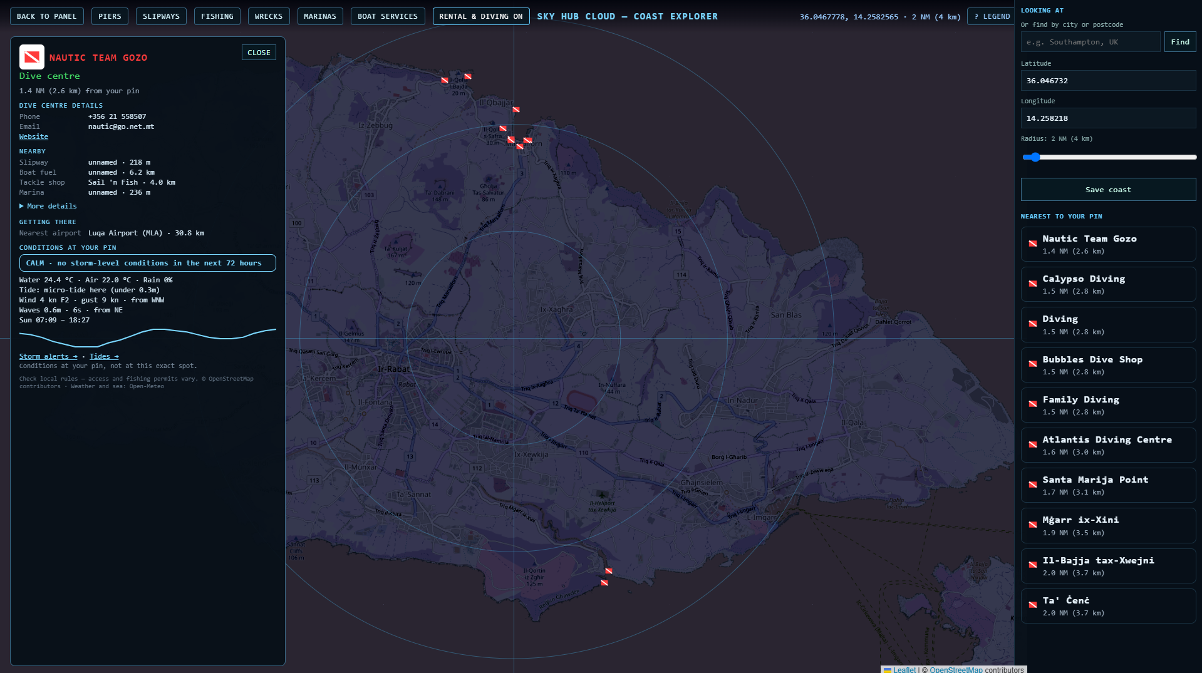Viewport: 1202px width, 673px height.
Task: Select the Diving entry in nearest list
Action: (x=1108, y=324)
